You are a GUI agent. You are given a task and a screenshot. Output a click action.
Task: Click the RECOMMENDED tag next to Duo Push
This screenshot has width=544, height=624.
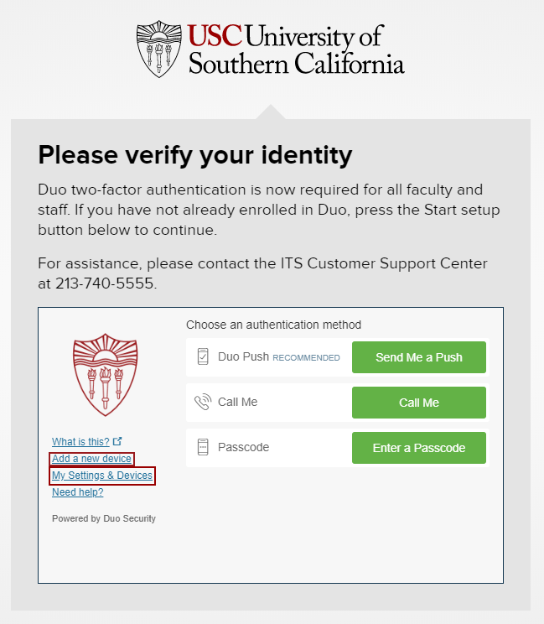306,357
